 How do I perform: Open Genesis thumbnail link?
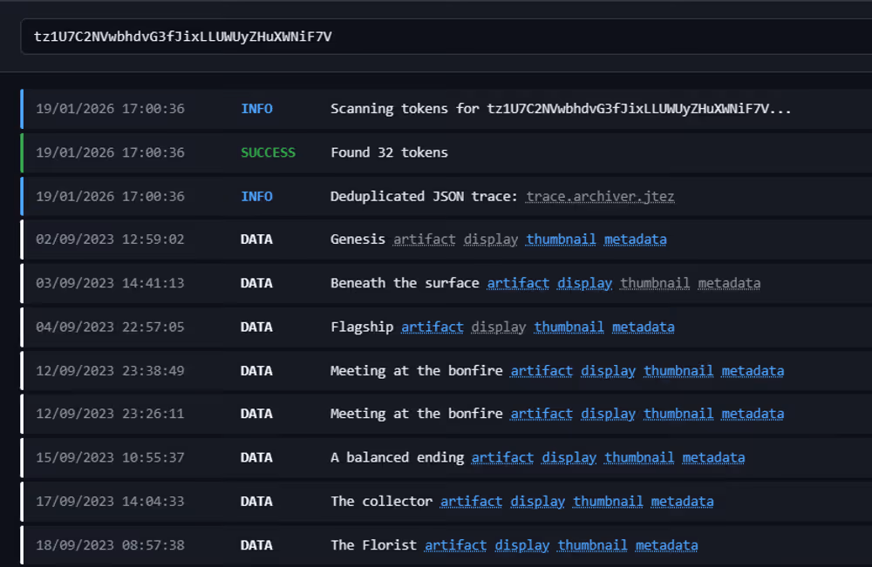[561, 240]
